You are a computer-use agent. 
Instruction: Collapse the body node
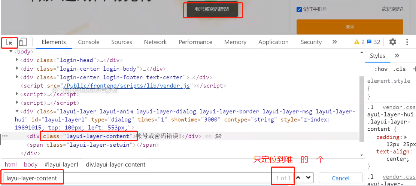(11, 52)
